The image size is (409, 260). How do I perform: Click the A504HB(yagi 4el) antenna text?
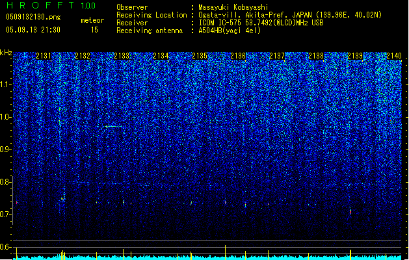coord(230,31)
